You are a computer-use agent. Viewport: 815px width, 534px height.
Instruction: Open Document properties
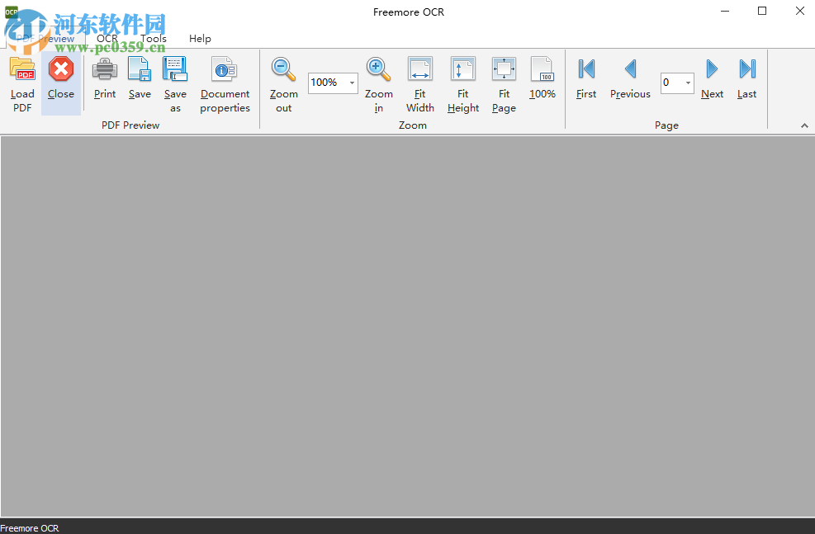(225, 84)
